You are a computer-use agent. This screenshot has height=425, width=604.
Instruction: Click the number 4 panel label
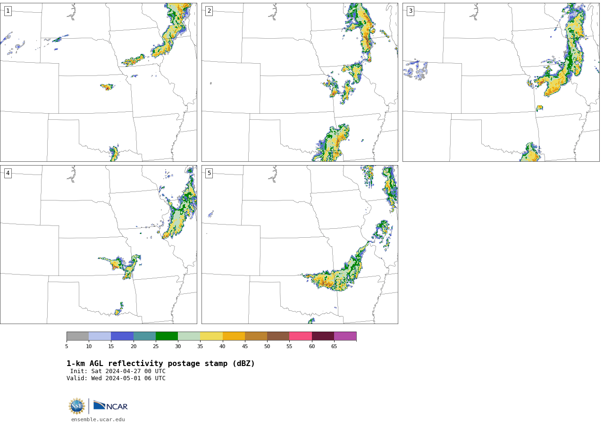pos(8,173)
